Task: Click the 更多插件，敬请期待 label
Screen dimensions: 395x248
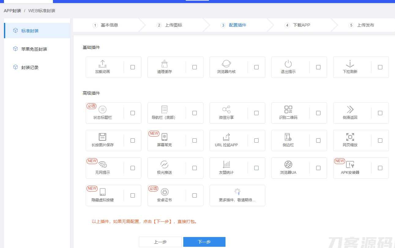Action: tap(237, 200)
